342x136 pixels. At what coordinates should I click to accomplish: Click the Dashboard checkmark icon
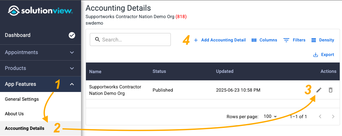point(72,35)
